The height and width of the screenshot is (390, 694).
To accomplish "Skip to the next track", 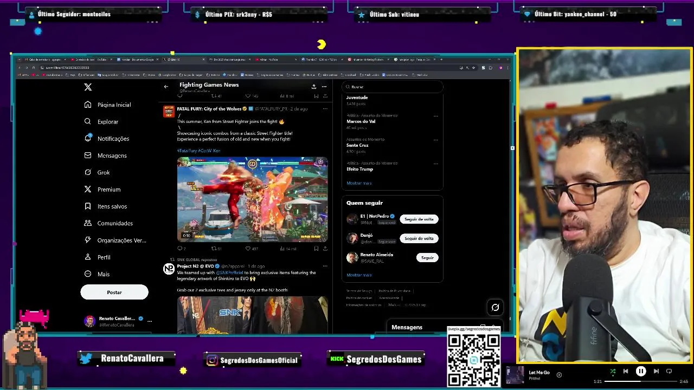I will click(x=656, y=372).
